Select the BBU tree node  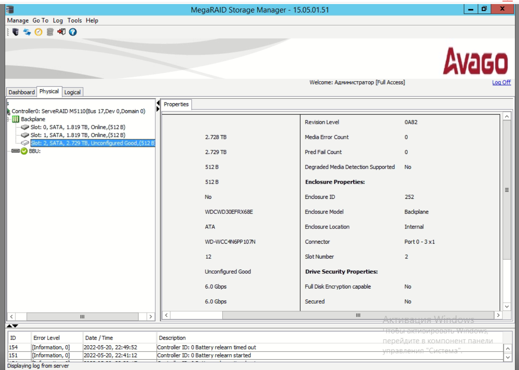35,151
